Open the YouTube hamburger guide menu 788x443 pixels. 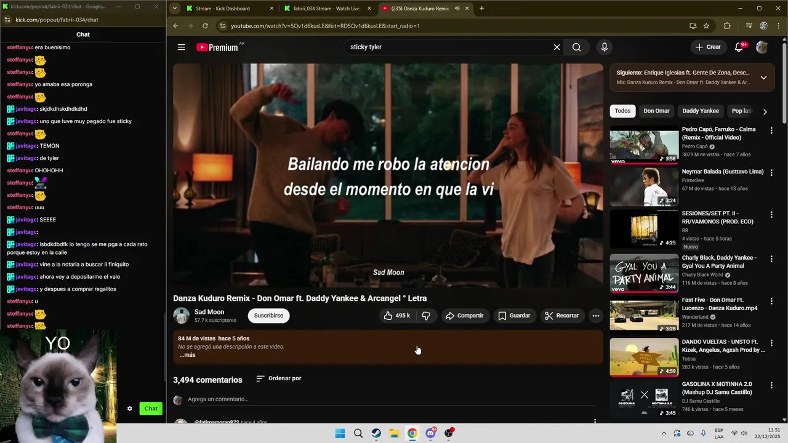[181, 47]
